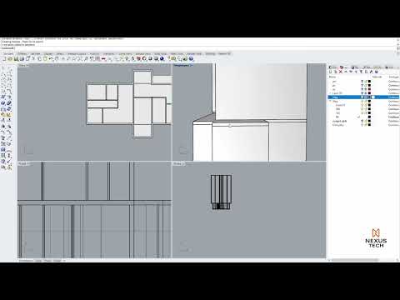Image resolution: width=400 pixels, height=300 pixels.
Task: Click the Cut icon
Action: pos(33,58)
